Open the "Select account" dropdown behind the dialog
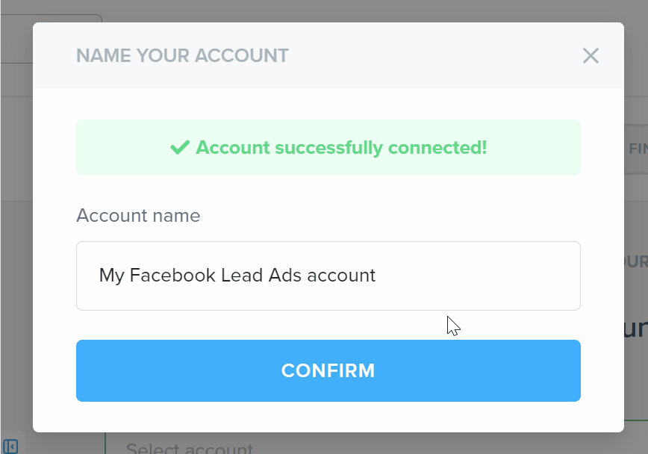The height and width of the screenshot is (454, 648). tap(189, 448)
